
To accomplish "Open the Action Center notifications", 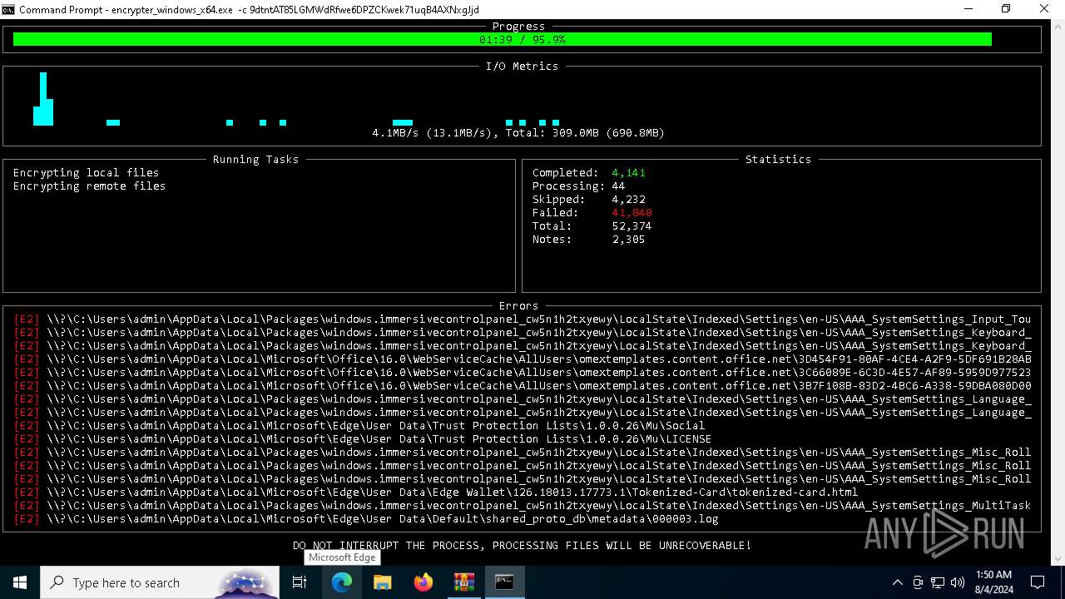I will pos(1038,582).
